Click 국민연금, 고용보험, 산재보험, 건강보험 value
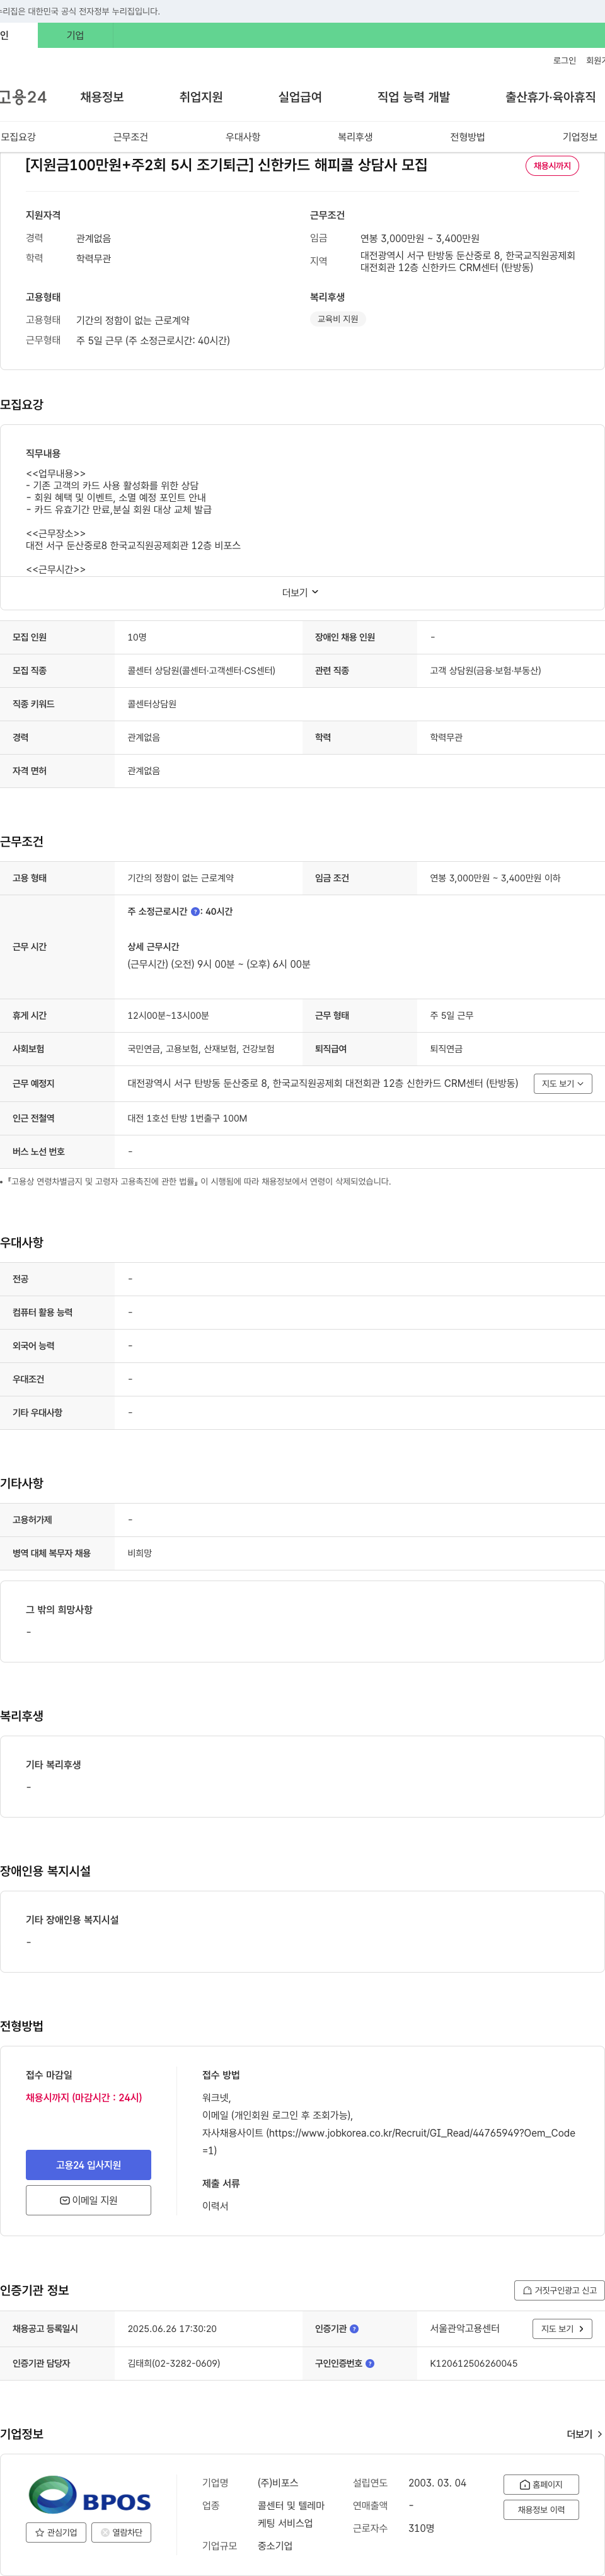 (201, 1049)
